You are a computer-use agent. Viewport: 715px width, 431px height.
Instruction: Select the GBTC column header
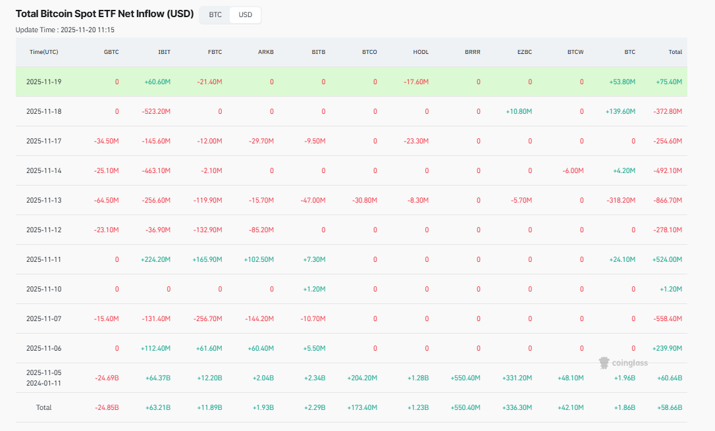111,52
